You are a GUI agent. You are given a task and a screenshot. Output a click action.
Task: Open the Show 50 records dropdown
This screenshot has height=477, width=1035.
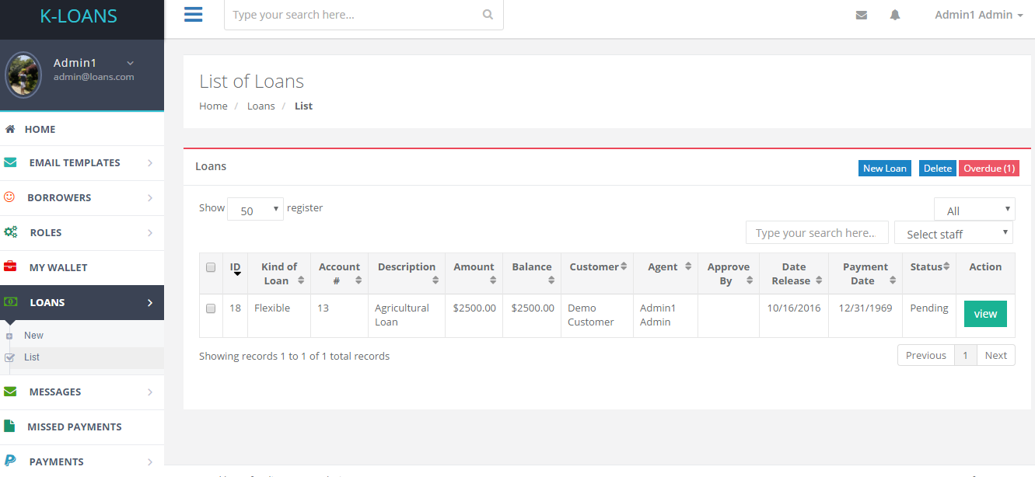point(255,210)
